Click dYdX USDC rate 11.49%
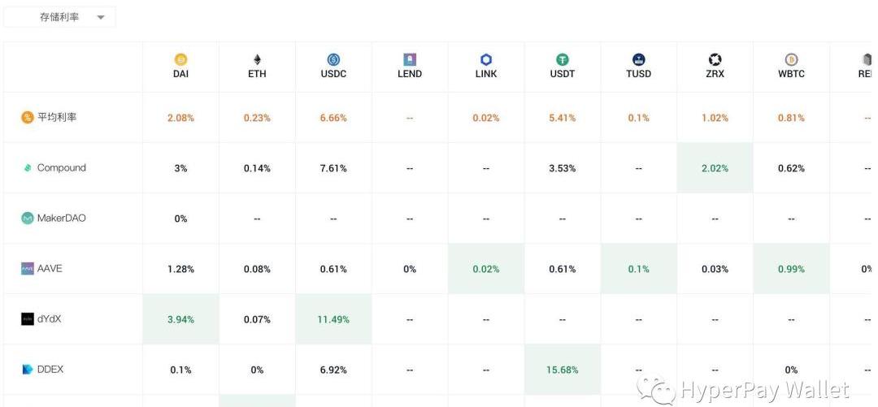Screen dimensions: 878x407 [333, 319]
